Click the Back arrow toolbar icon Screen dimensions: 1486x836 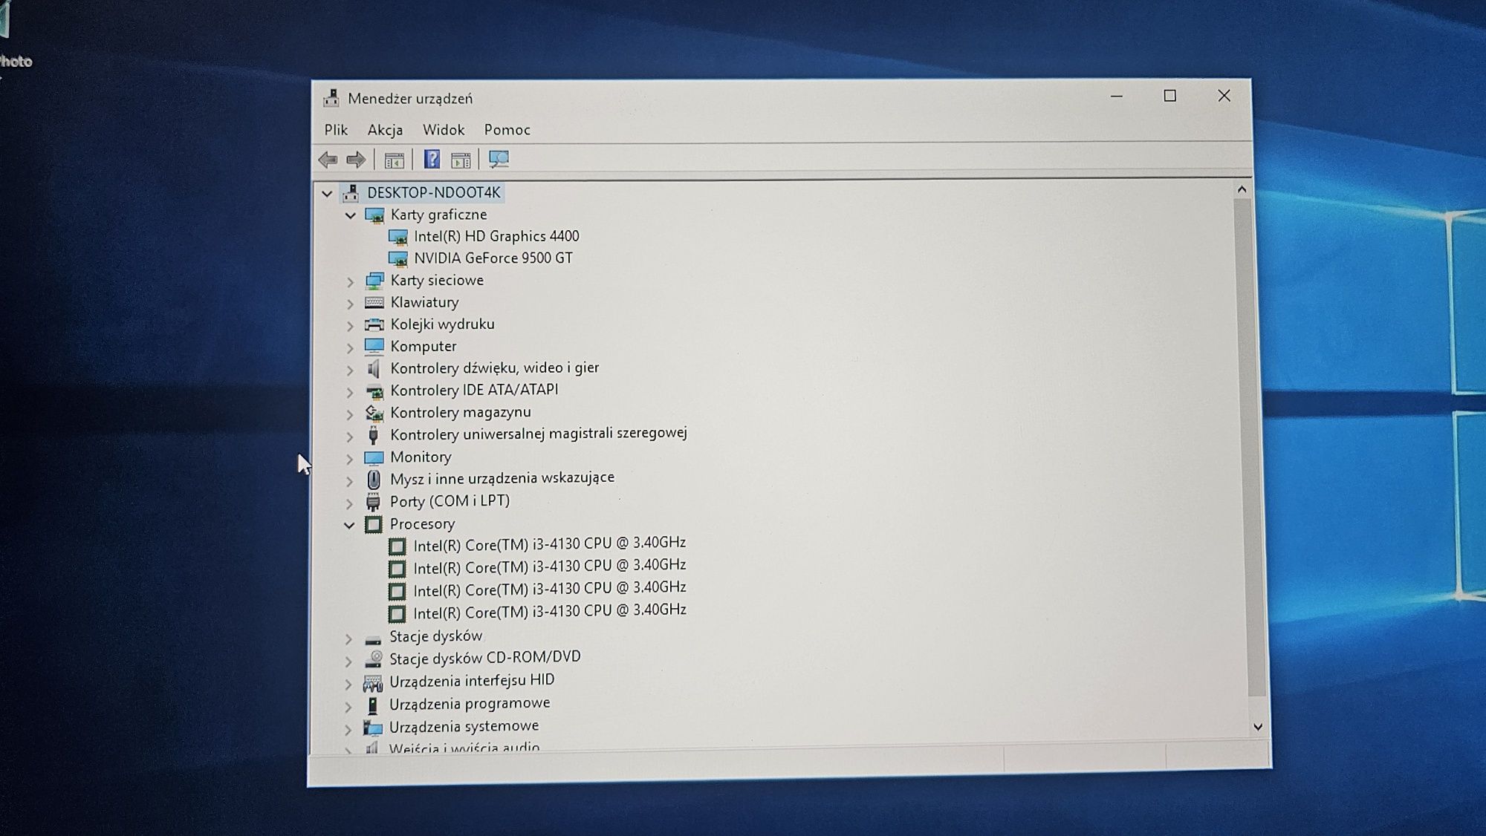coord(328,160)
